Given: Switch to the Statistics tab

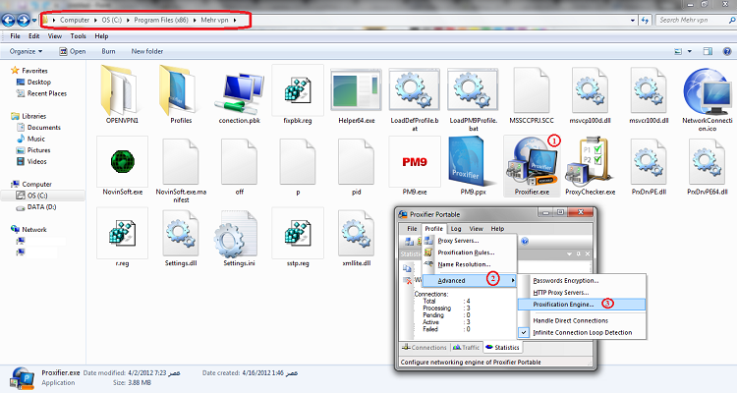Looking at the screenshot, I should [502, 348].
